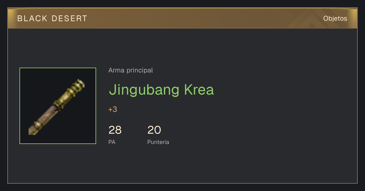Viewport: 365px width, 191px height.
Task: Select the PA value 28
Action: [115, 130]
